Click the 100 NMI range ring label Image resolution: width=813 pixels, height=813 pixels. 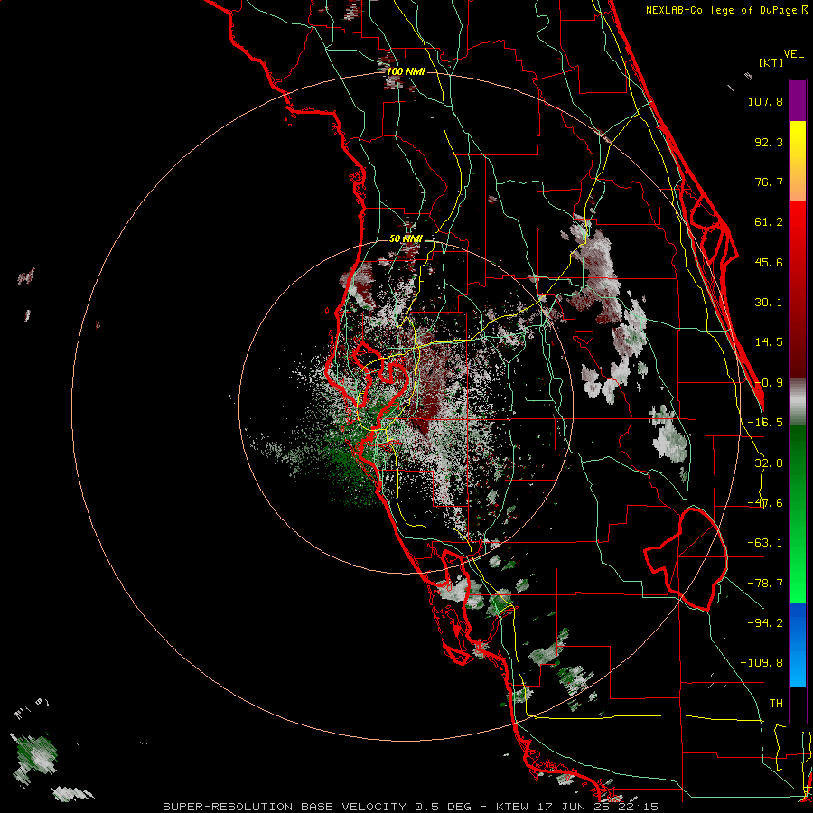[406, 71]
